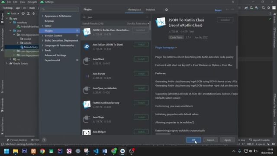Viewport: 277px width, 156px height.
Task: Open the Android project view dropdown
Action: tap(13, 13)
